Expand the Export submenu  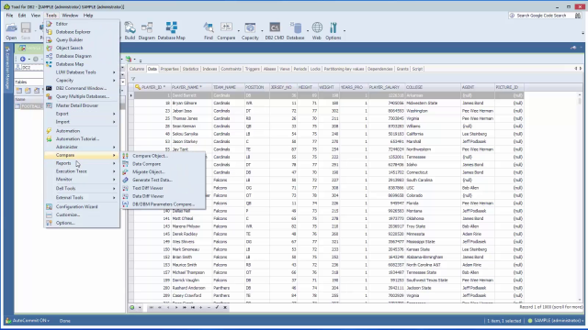click(82, 114)
